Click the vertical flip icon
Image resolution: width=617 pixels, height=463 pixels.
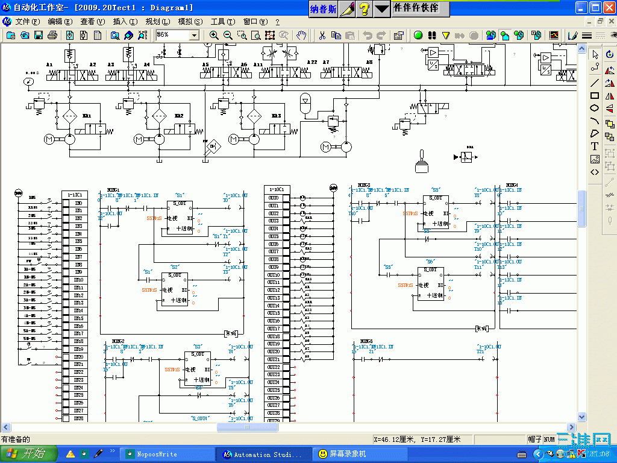tap(610, 109)
